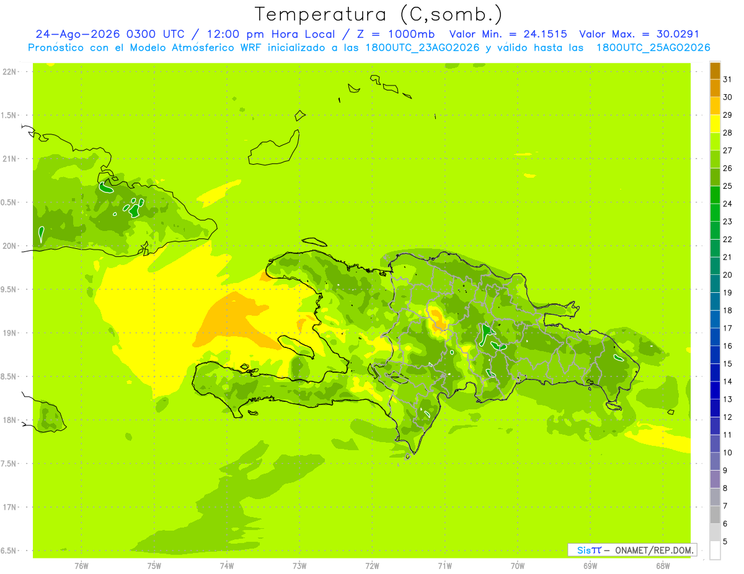The height and width of the screenshot is (574, 744).
Task: Click the '19N' latitude label
Action: [10, 333]
